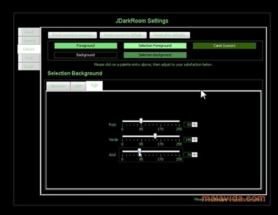The image size is (278, 215).
Task: Select the Colours settings tab
Action: (29, 49)
